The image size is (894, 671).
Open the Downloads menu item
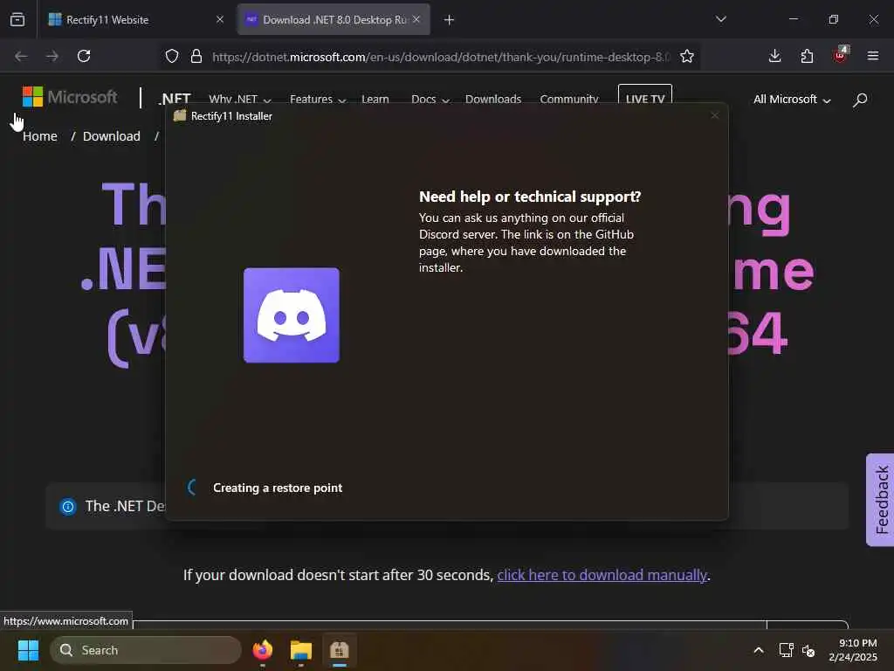493,100
